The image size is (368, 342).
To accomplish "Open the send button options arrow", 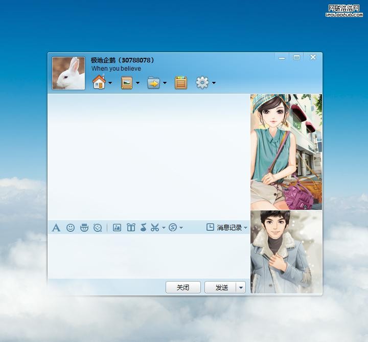I will 241,288.
